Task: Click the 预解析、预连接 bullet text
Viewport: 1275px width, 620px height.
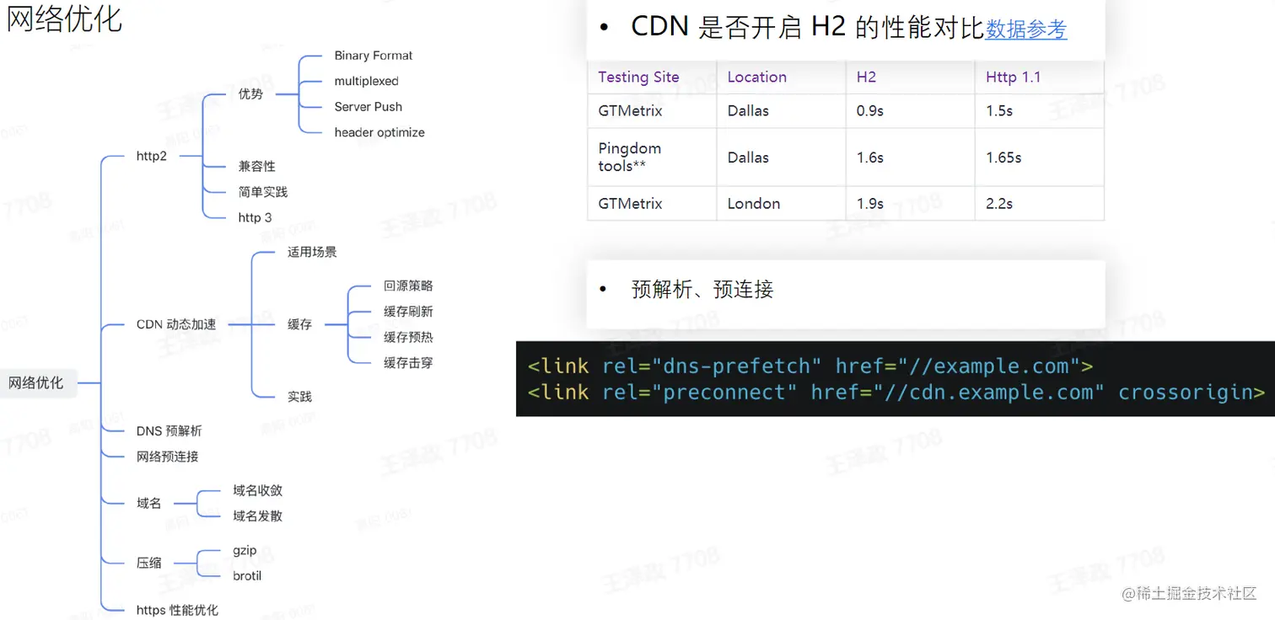Action: 702,290
